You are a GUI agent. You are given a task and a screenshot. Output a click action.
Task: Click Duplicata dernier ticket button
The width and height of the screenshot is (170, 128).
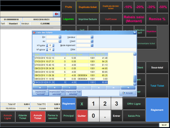click(x=111, y=7)
